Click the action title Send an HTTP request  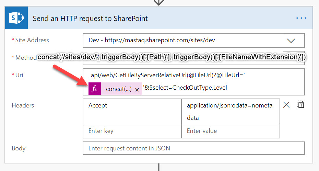pyautogui.click(x=90, y=19)
